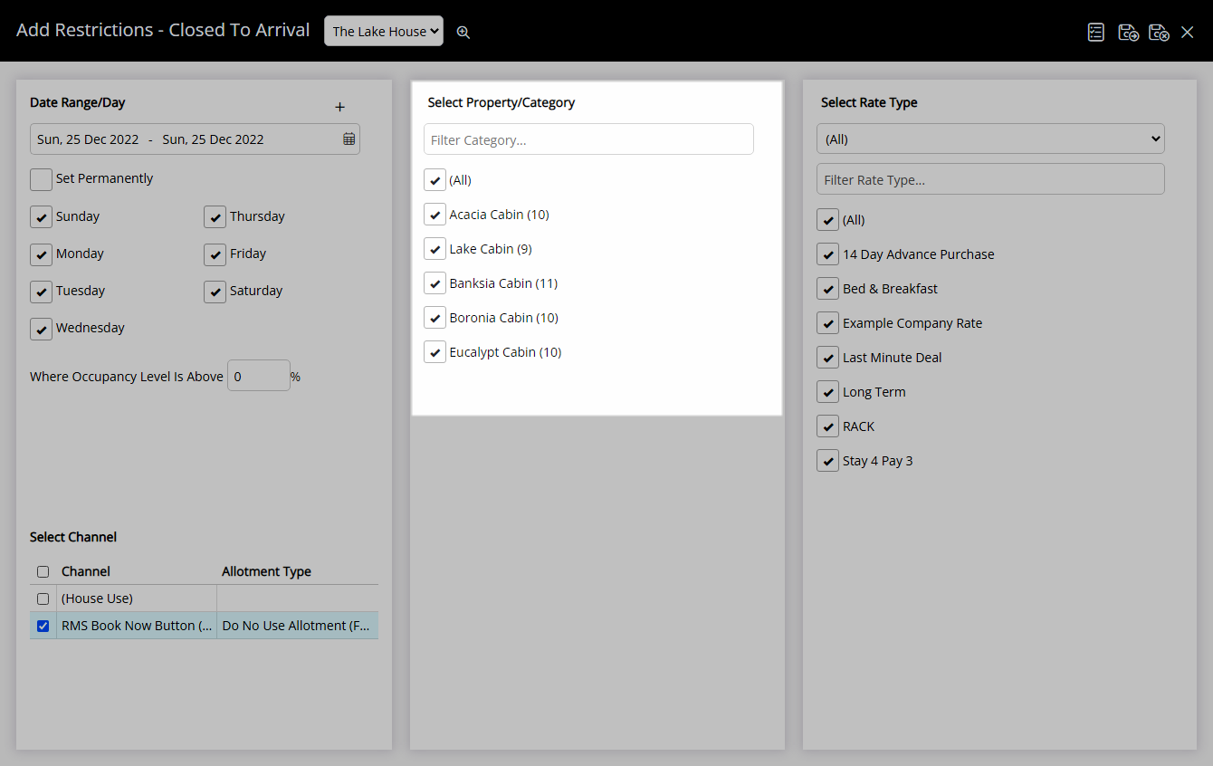1213x766 pixels.
Task: Uncheck Example Company Rate
Action: pos(827,323)
